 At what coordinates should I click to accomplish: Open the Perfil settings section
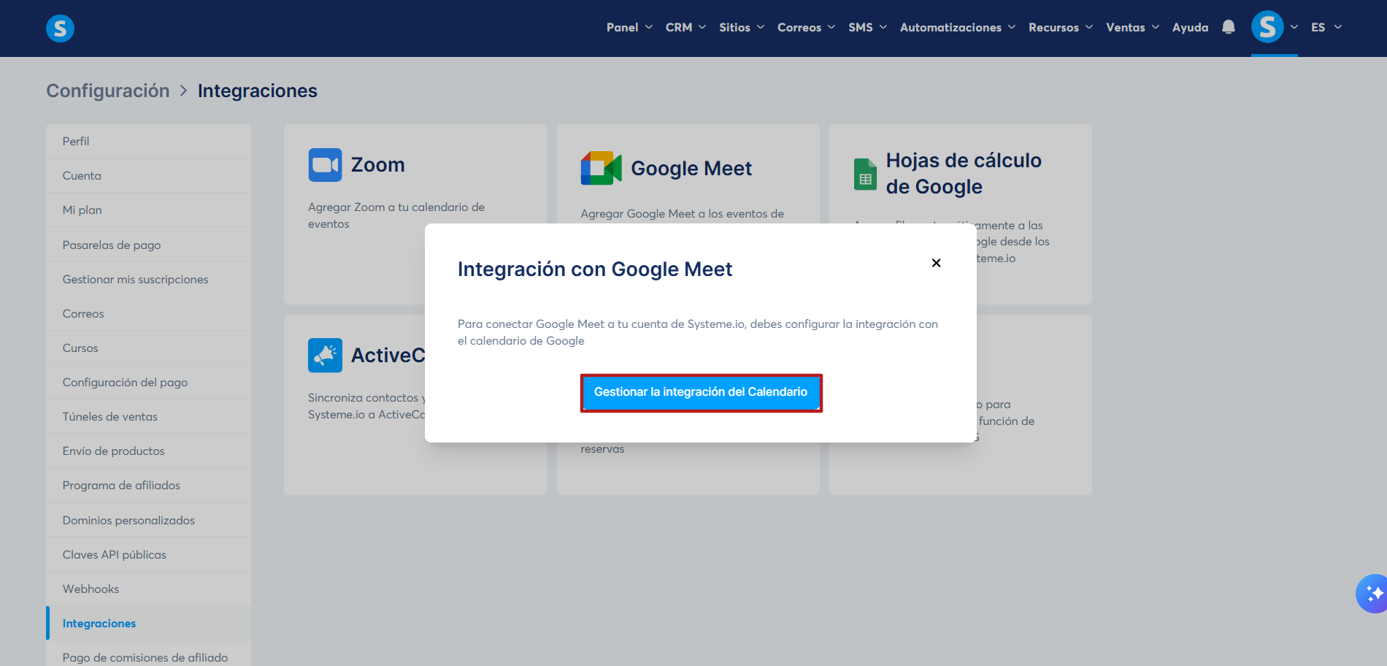click(149, 141)
